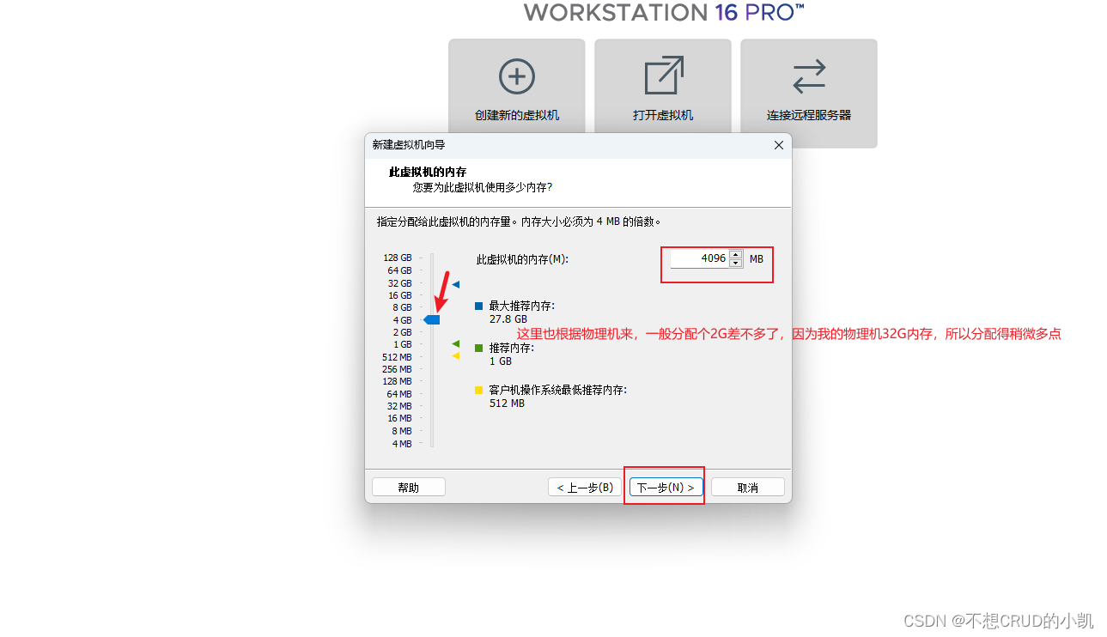Click the memory value field showing 4096
The width and height of the screenshot is (1107, 637).
[699, 258]
